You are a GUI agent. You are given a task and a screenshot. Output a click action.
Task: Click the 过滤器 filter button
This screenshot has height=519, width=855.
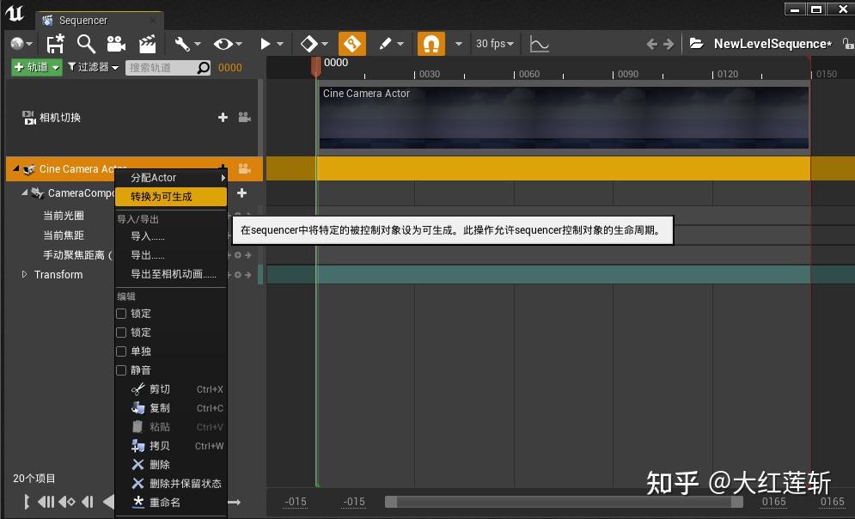coord(95,66)
